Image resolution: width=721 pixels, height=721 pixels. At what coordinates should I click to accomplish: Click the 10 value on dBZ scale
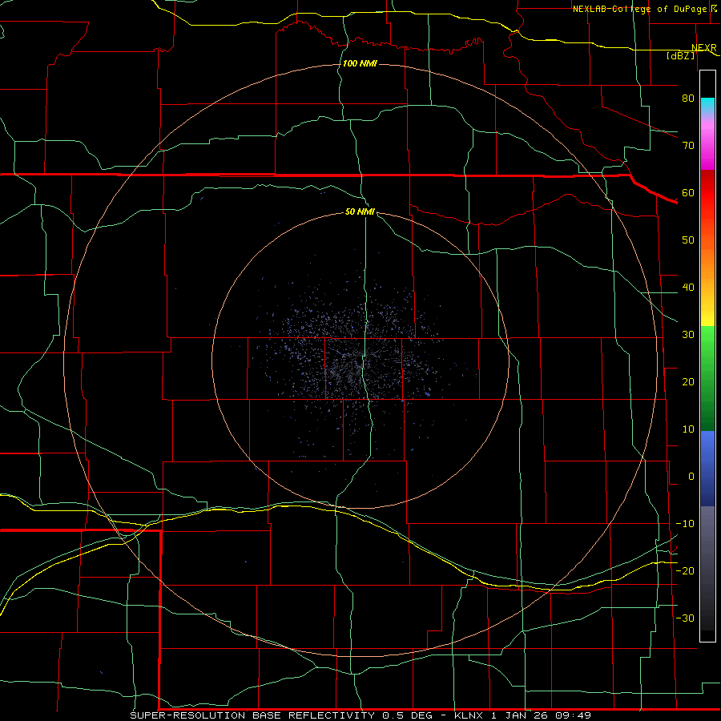(x=688, y=429)
